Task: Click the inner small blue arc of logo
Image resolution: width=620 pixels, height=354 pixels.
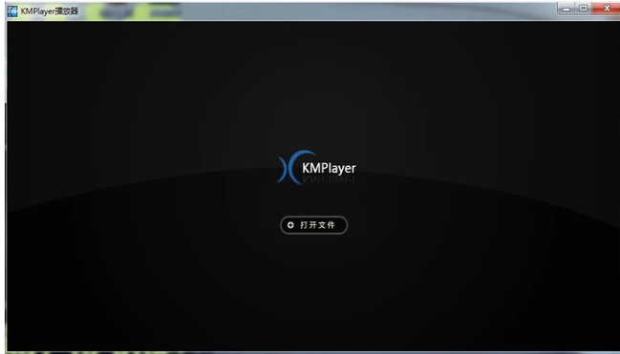Action: tap(282, 170)
